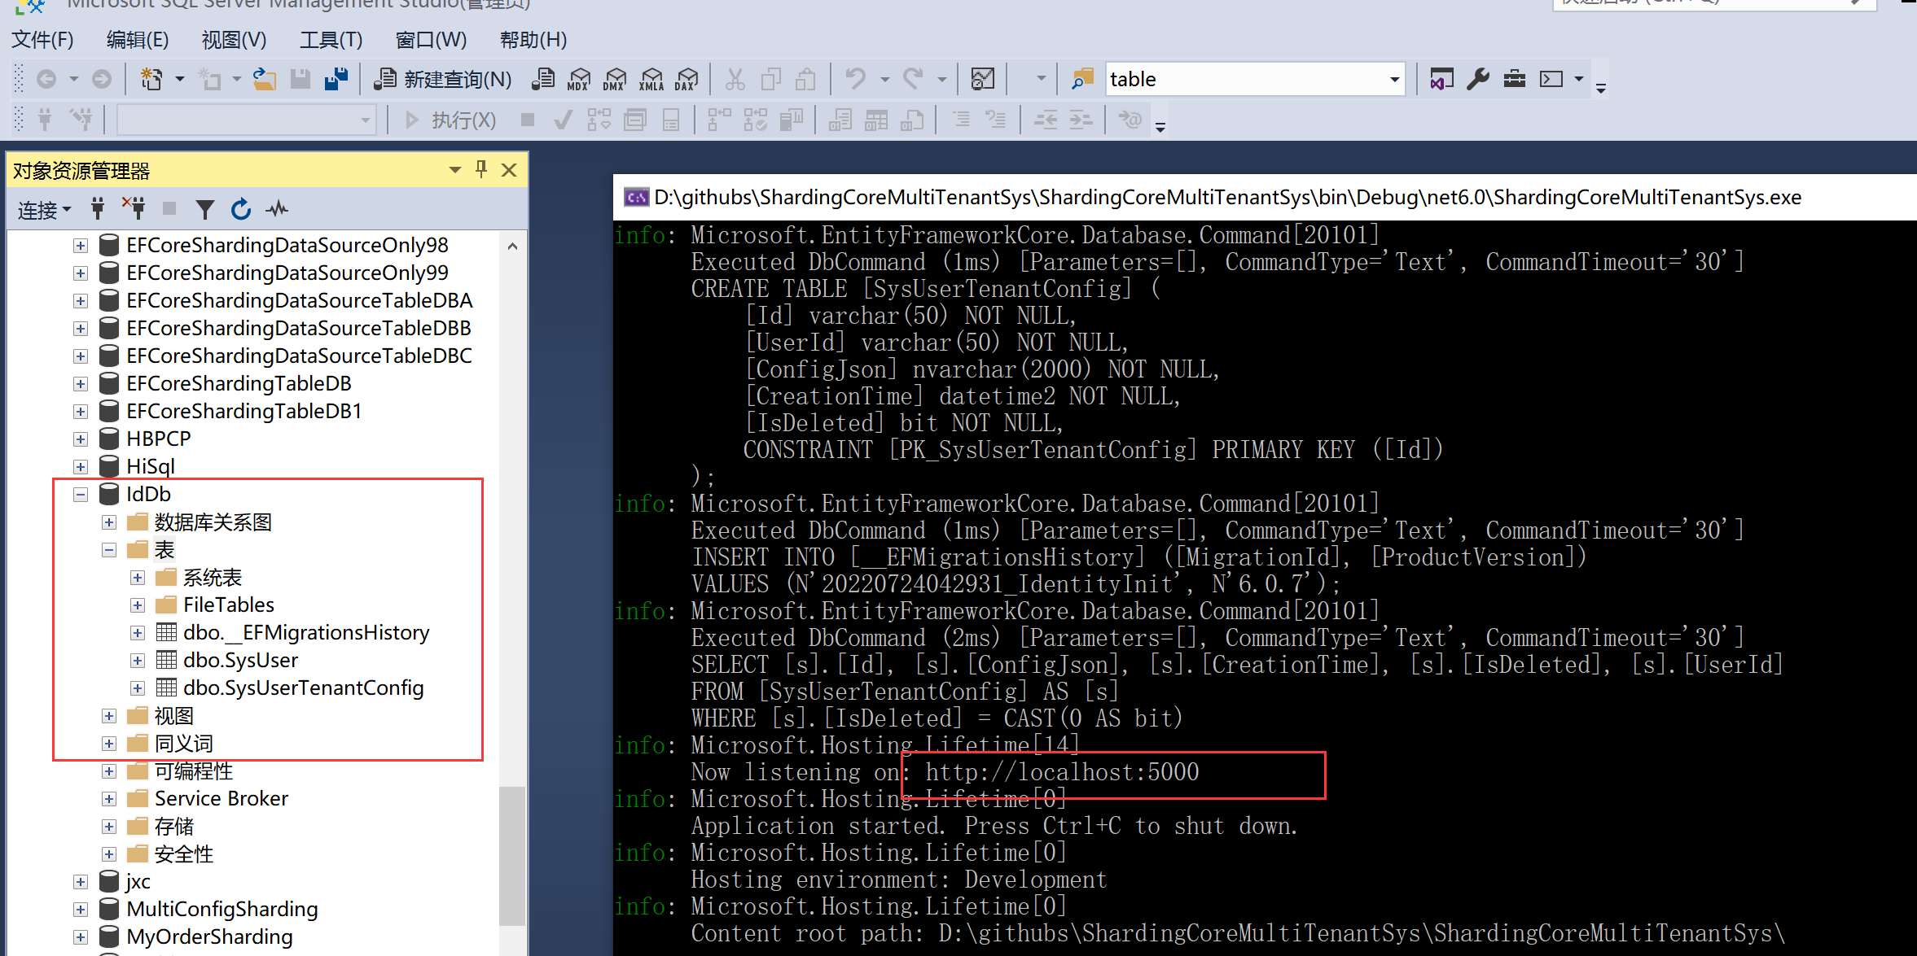
Task: Open the Connect dropdown in Object Explorer
Action: [x=44, y=210]
